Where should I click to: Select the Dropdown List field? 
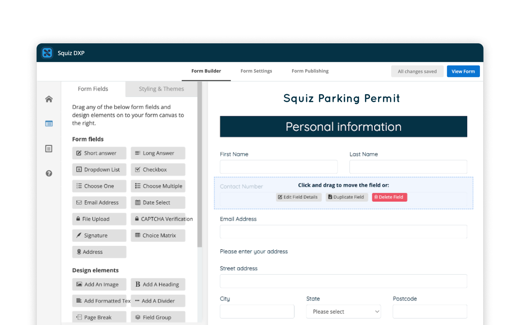(99, 170)
